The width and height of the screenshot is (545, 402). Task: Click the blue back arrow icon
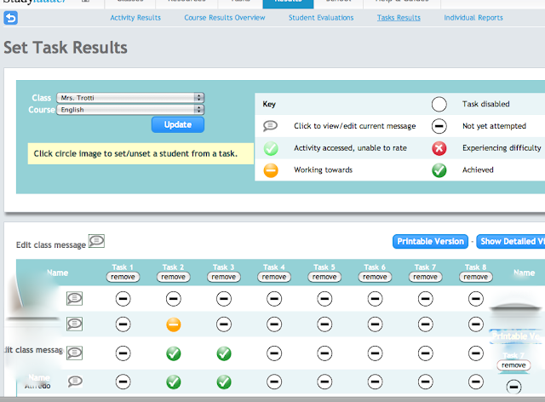click(10, 18)
